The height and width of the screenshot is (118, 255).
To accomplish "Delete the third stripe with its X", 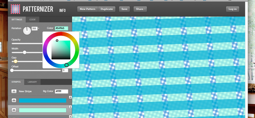I will (70, 116).
